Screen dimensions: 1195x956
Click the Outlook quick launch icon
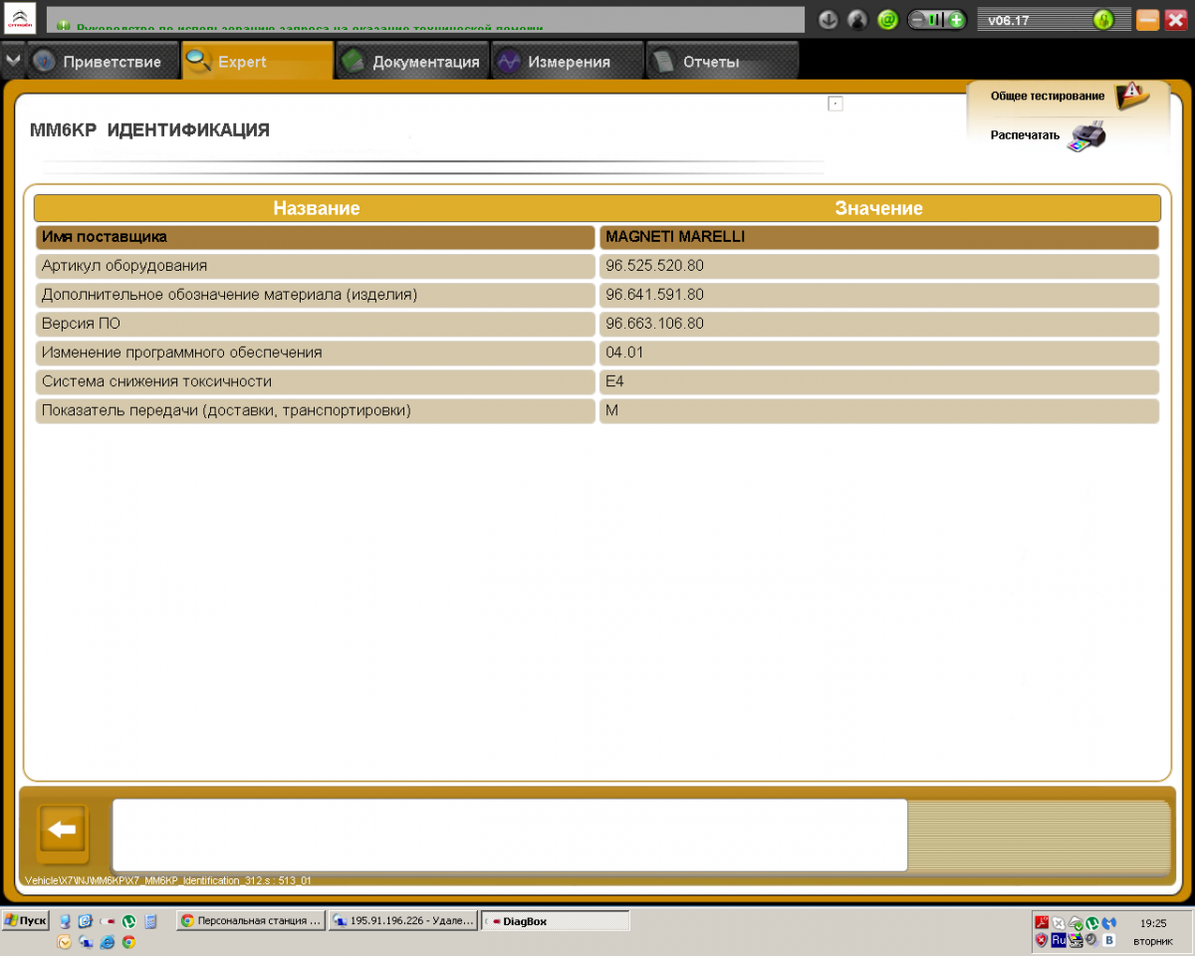click(64, 942)
